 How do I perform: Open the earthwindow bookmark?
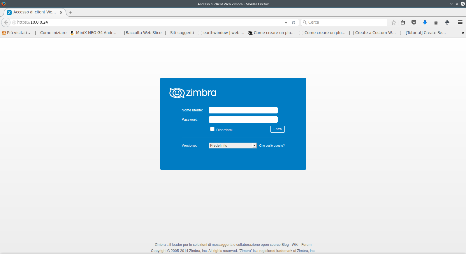(x=221, y=33)
